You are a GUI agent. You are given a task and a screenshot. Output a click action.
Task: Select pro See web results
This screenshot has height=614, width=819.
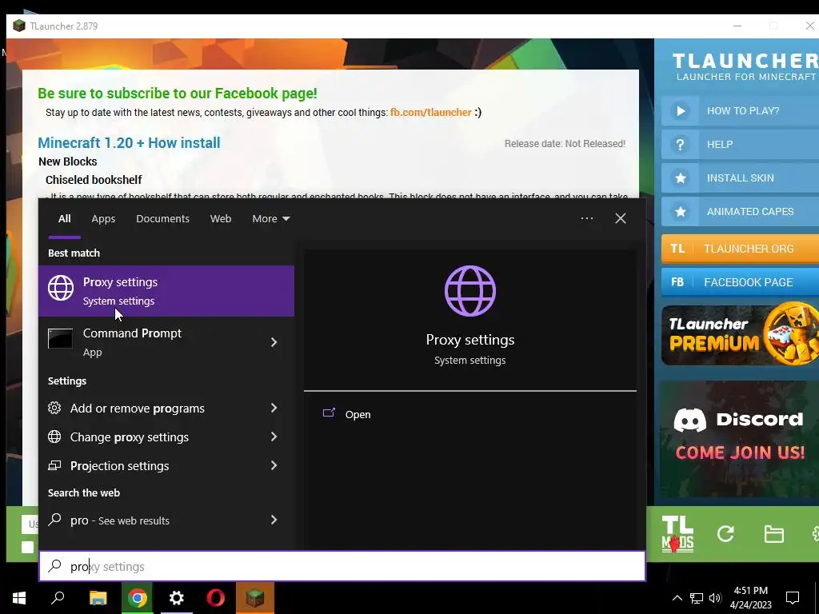click(x=150, y=520)
